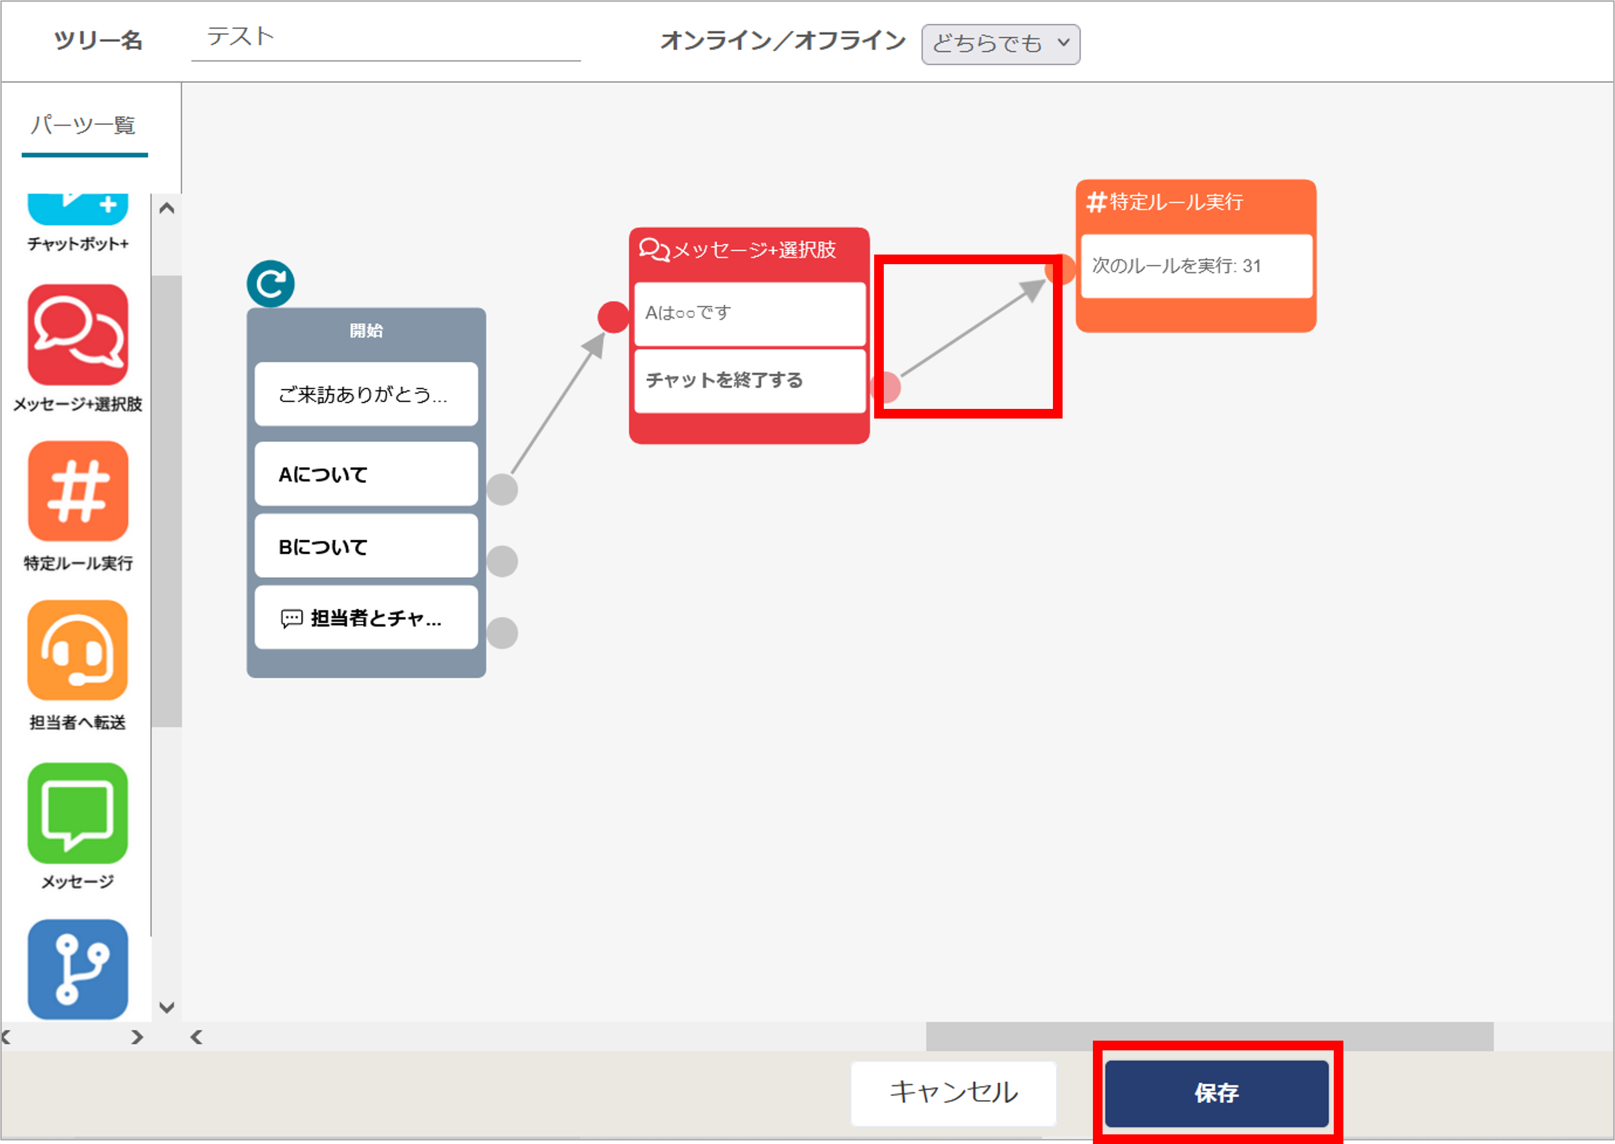1615x1144 pixels.
Task: Click the 開始 node header
Action: point(366,330)
